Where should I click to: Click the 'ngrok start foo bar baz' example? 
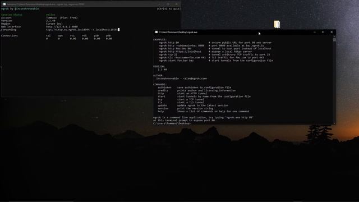tap(176, 61)
